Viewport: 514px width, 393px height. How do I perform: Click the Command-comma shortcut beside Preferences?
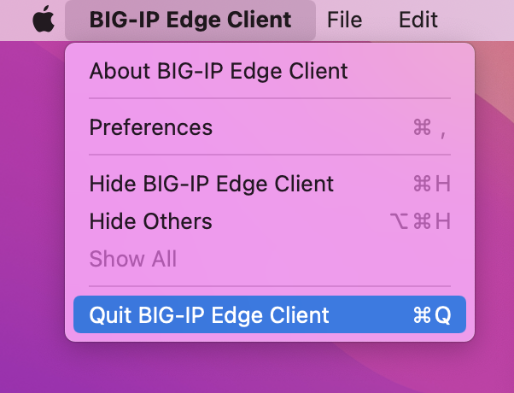(x=429, y=127)
